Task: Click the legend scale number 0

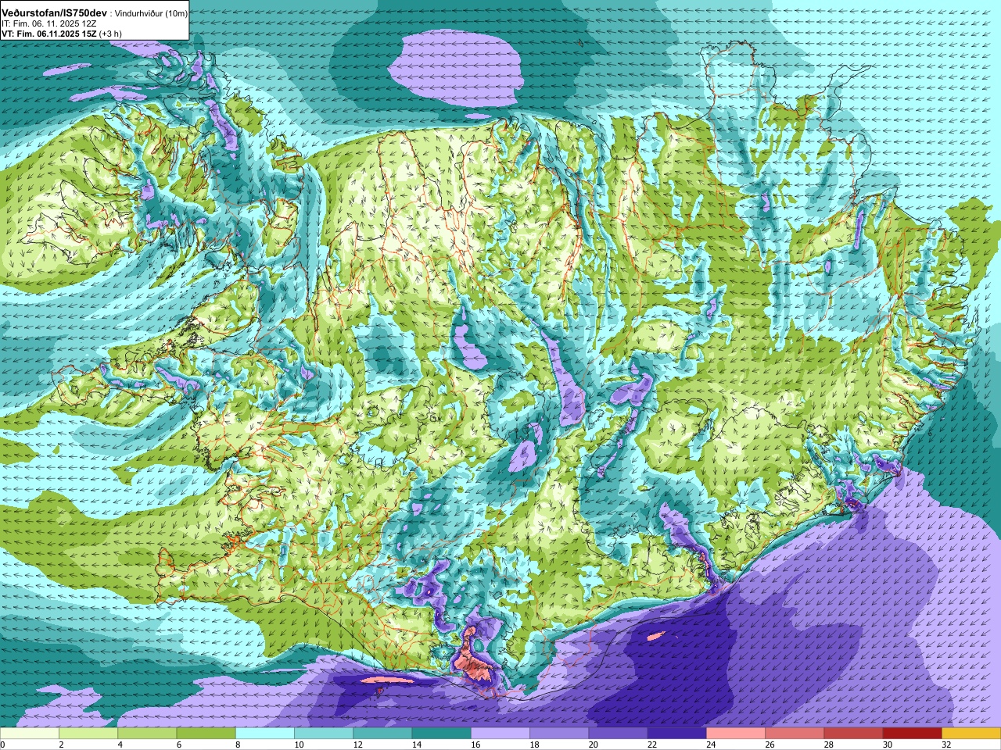Action: tap(2, 745)
